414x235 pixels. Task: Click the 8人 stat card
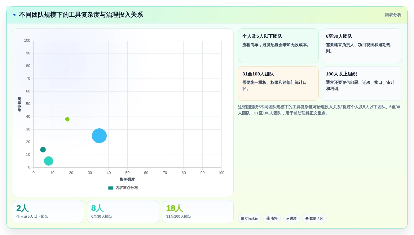coord(123,211)
